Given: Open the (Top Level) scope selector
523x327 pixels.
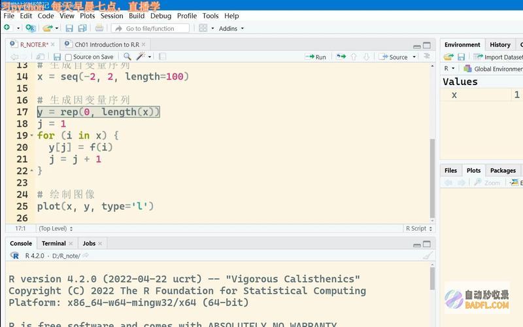Looking at the screenshot, I should coord(56,228).
